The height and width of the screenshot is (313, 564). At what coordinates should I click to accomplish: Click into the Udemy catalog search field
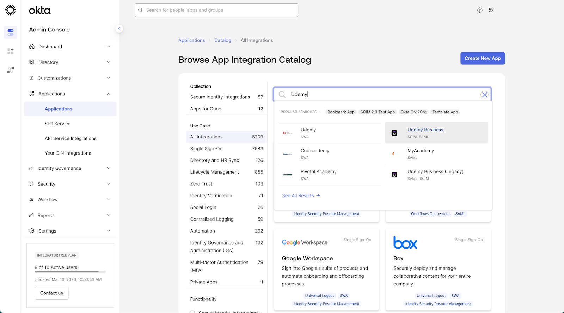click(x=382, y=94)
